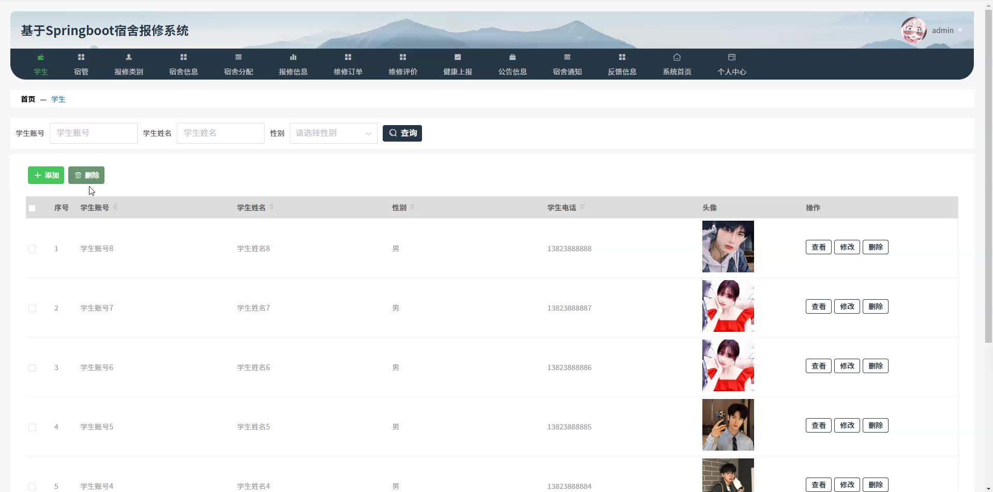Image resolution: width=993 pixels, height=492 pixels.
Task: Click the 维修评价 grid icon
Action: [x=403, y=57]
